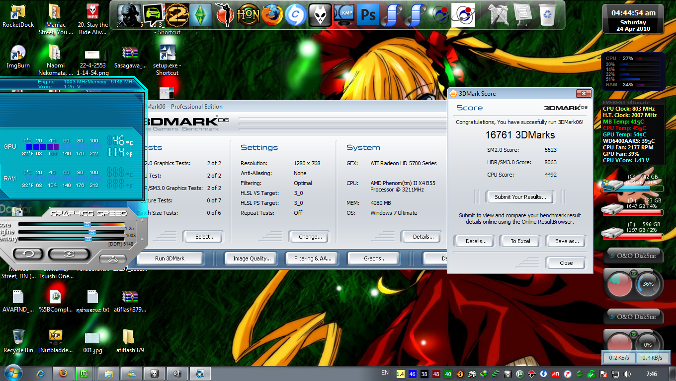Switch to Firefox on the taskbar
Screen dimensions: 676x381
[63, 374]
